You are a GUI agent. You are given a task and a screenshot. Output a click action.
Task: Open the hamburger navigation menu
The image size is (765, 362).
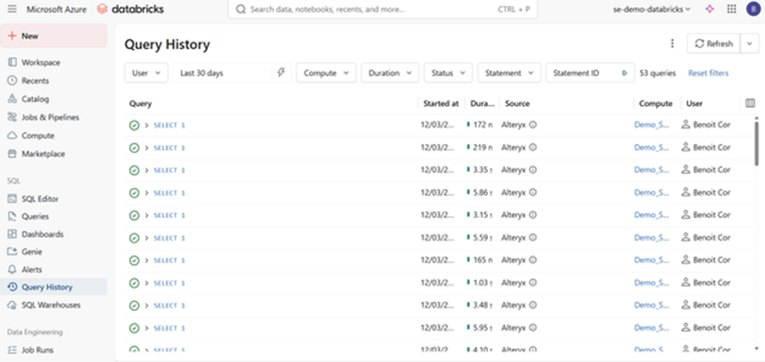click(13, 9)
